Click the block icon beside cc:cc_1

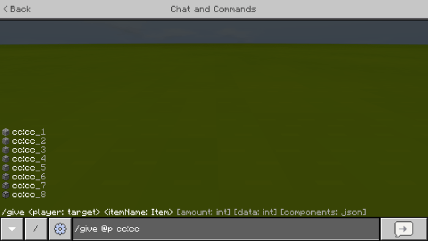[x=6, y=132]
